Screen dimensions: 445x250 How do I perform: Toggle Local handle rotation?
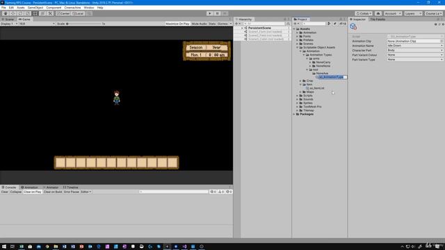(x=78, y=13)
